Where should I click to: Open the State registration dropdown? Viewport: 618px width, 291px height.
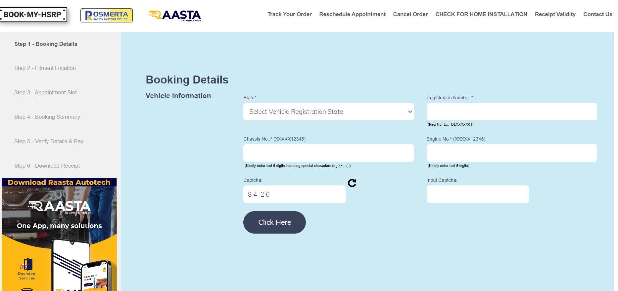tap(328, 112)
